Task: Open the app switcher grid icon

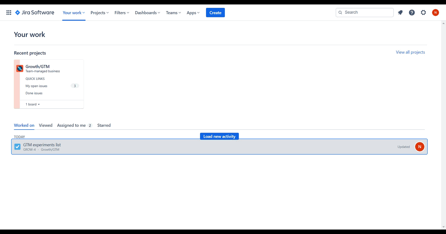Action: (9, 13)
